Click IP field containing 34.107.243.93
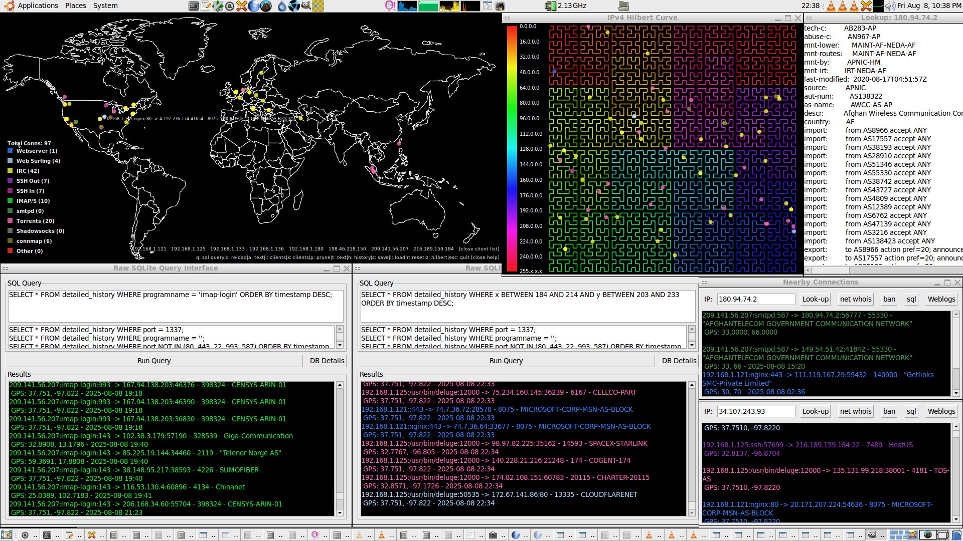This screenshot has width=963, height=541. click(756, 411)
